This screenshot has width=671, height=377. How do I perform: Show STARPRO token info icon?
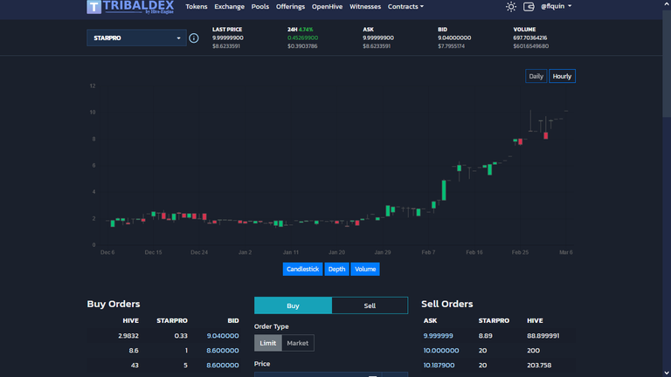pos(194,38)
